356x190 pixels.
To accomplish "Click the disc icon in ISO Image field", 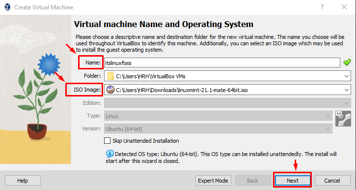I will coord(110,90).
